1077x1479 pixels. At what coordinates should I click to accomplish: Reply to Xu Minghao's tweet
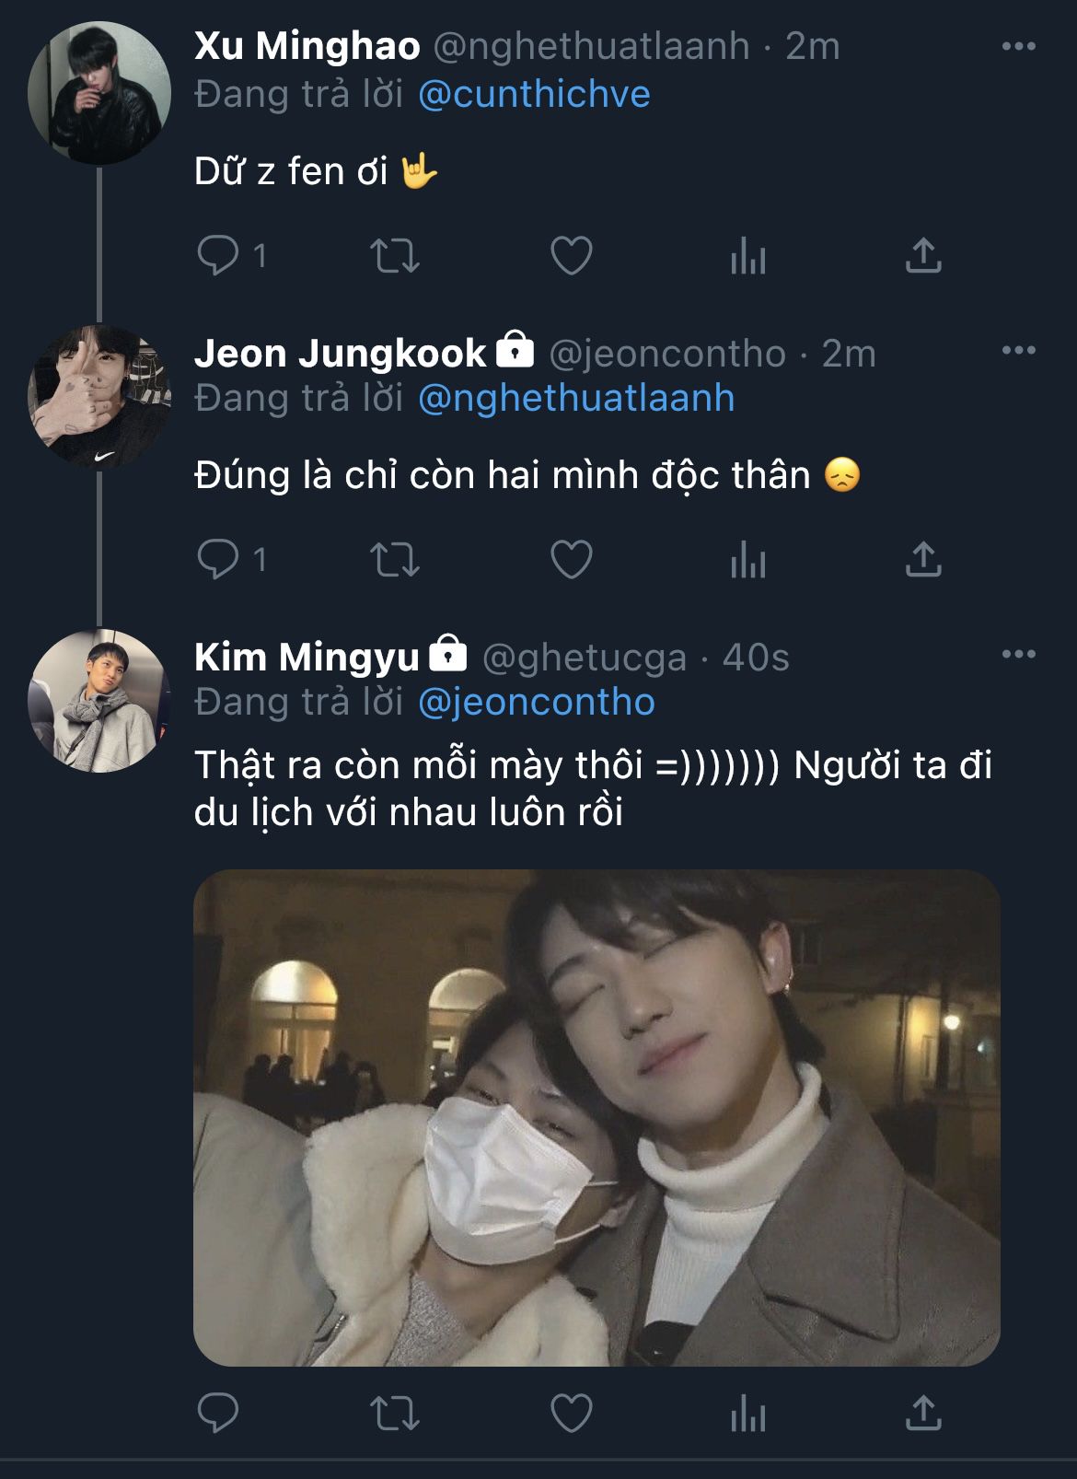[218, 255]
